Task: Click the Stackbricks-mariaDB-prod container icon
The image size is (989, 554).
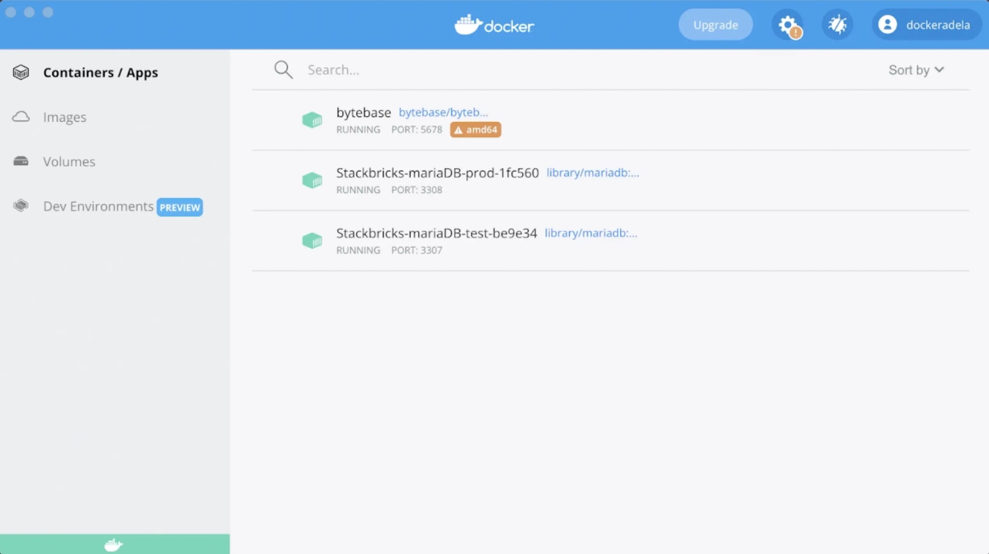Action: tap(312, 180)
